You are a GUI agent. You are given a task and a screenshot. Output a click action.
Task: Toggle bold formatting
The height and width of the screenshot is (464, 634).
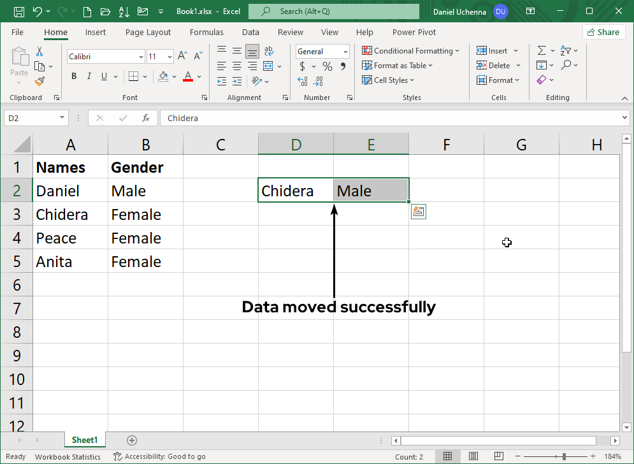(73, 76)
